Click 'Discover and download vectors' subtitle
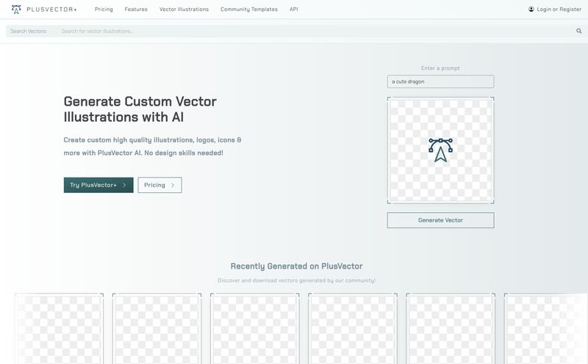The height and width of the screenshot is (364, 588). point(297,280)
